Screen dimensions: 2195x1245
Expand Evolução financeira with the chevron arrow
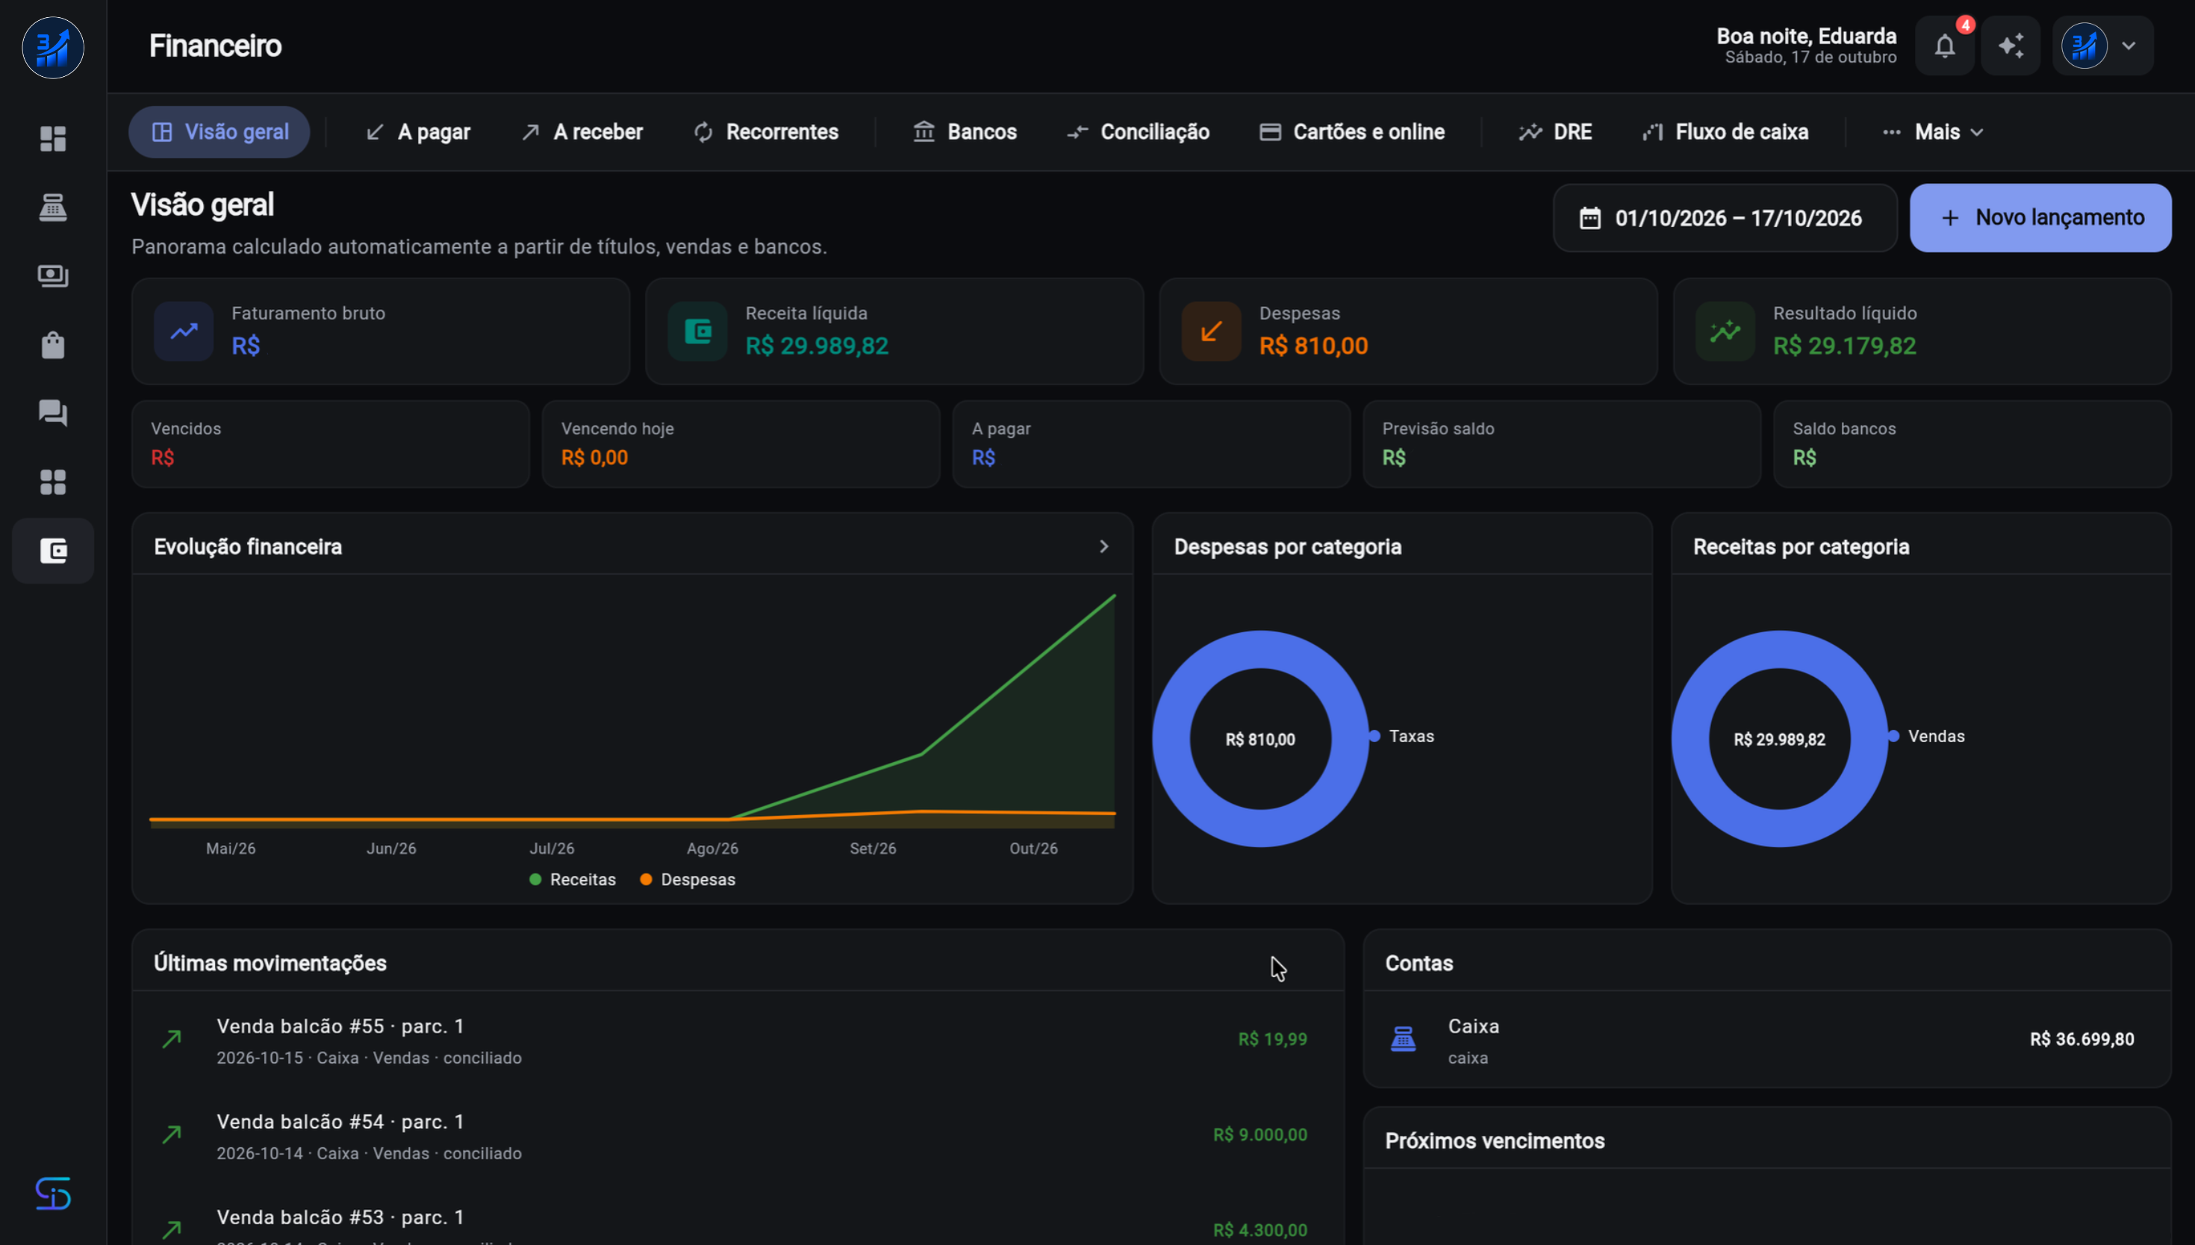(1104, 546)
